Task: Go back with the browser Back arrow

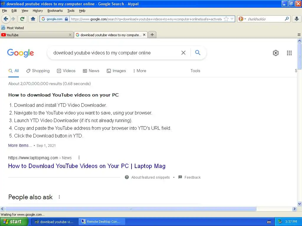Action: coord(6,19)
